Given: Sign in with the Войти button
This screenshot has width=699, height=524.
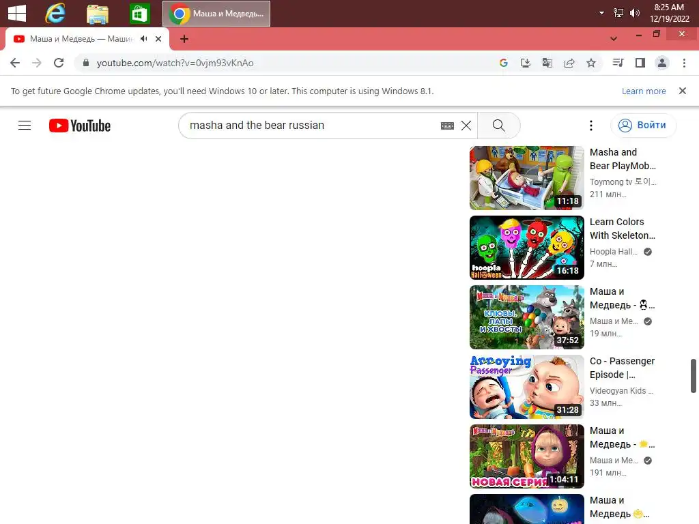Looking at the screenshot, I should click(x=643, y=126).
